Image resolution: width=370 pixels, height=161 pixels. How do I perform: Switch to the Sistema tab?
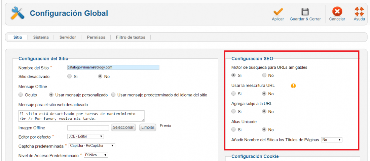(41, 37)
